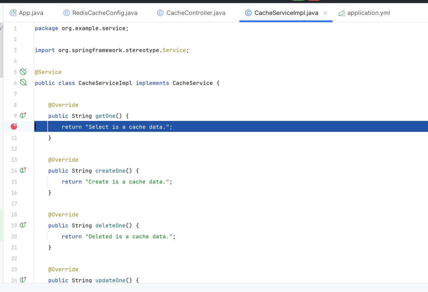The height and width of the screenshot is (292, 428).
Task: Remove the red breakpoint on the getOne return line
Action: pyautogui.click(x=14, y=126)
